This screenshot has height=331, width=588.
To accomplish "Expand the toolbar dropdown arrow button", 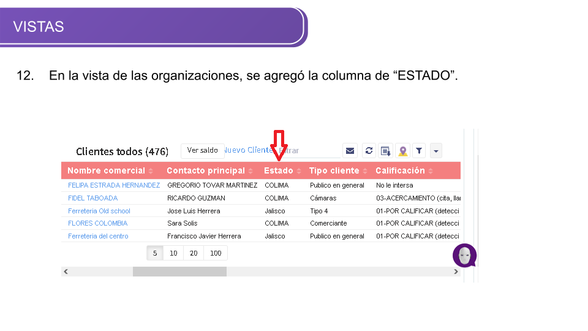I will [x=435, y=151].
